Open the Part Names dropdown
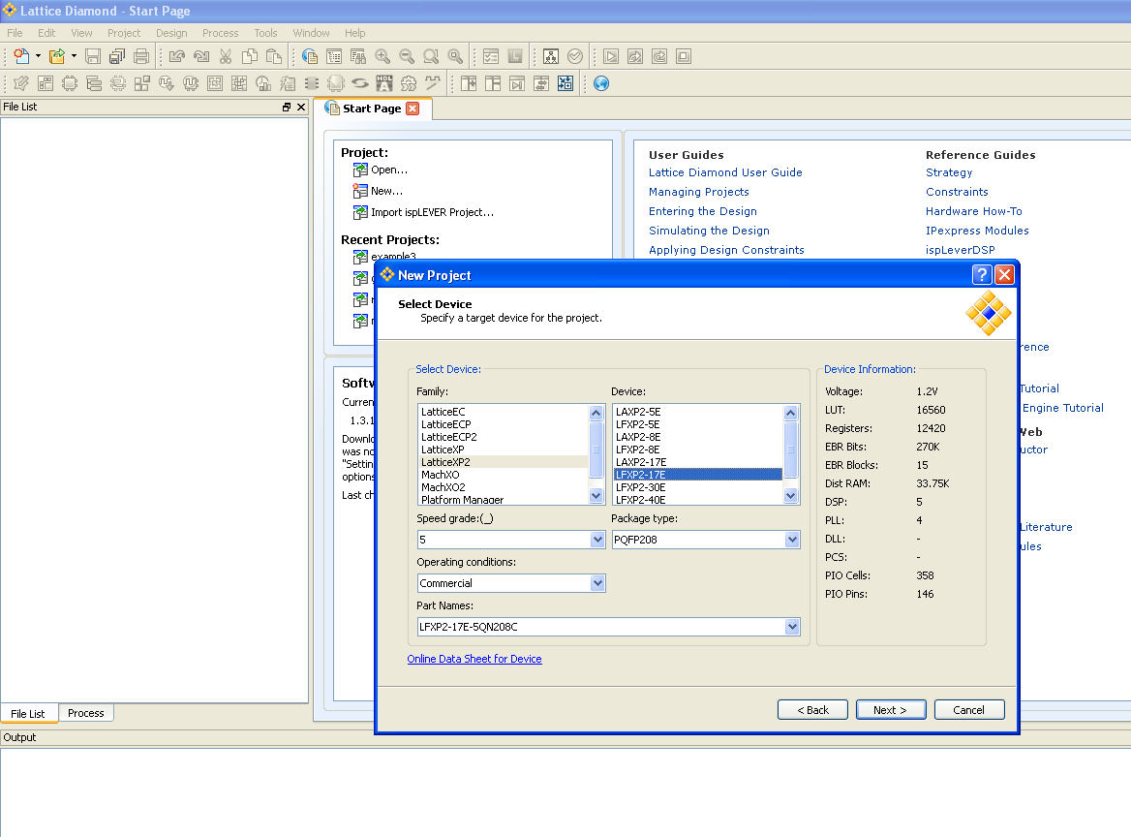This screenshot has width=1131, height=837. coord(792,627)
